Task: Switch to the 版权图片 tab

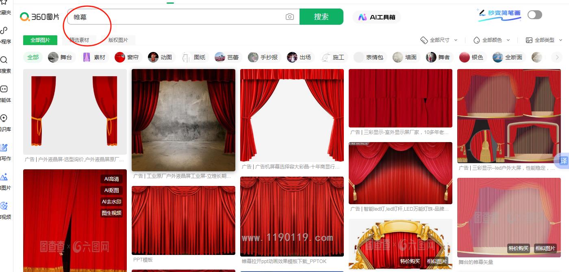Action: (118, 40)
